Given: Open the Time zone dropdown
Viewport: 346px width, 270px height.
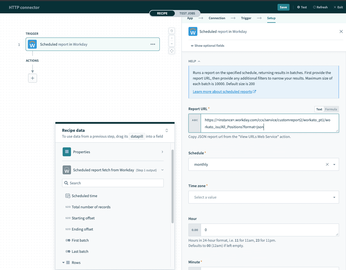Looking at the screenshot, I should 334,197.
